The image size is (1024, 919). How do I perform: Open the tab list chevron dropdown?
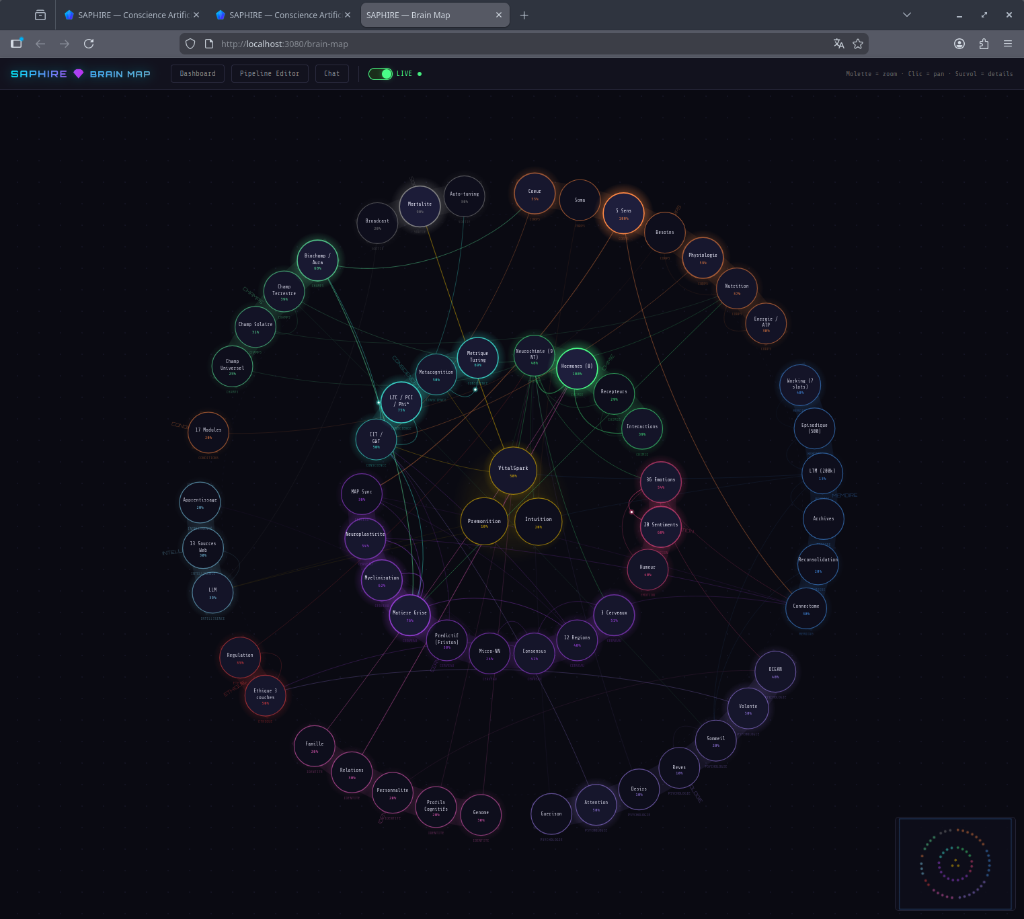tap(906, 14)
